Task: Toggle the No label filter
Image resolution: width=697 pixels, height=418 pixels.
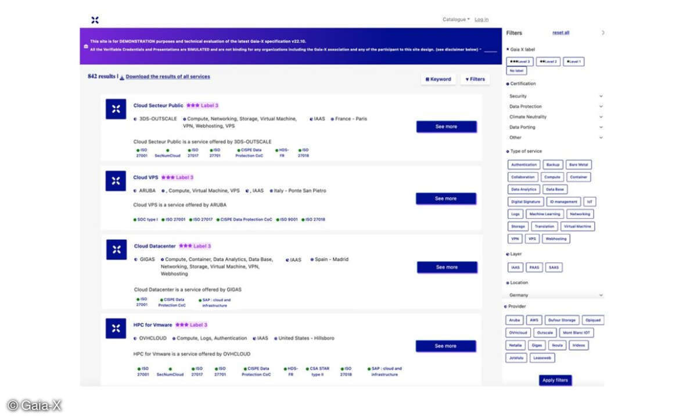Action: tap(517, 71)
